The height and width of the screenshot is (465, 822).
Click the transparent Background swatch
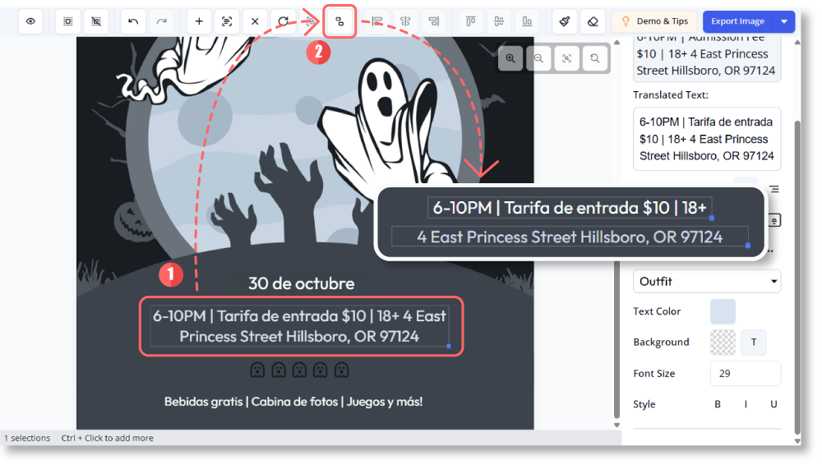[x=723, y=342]
